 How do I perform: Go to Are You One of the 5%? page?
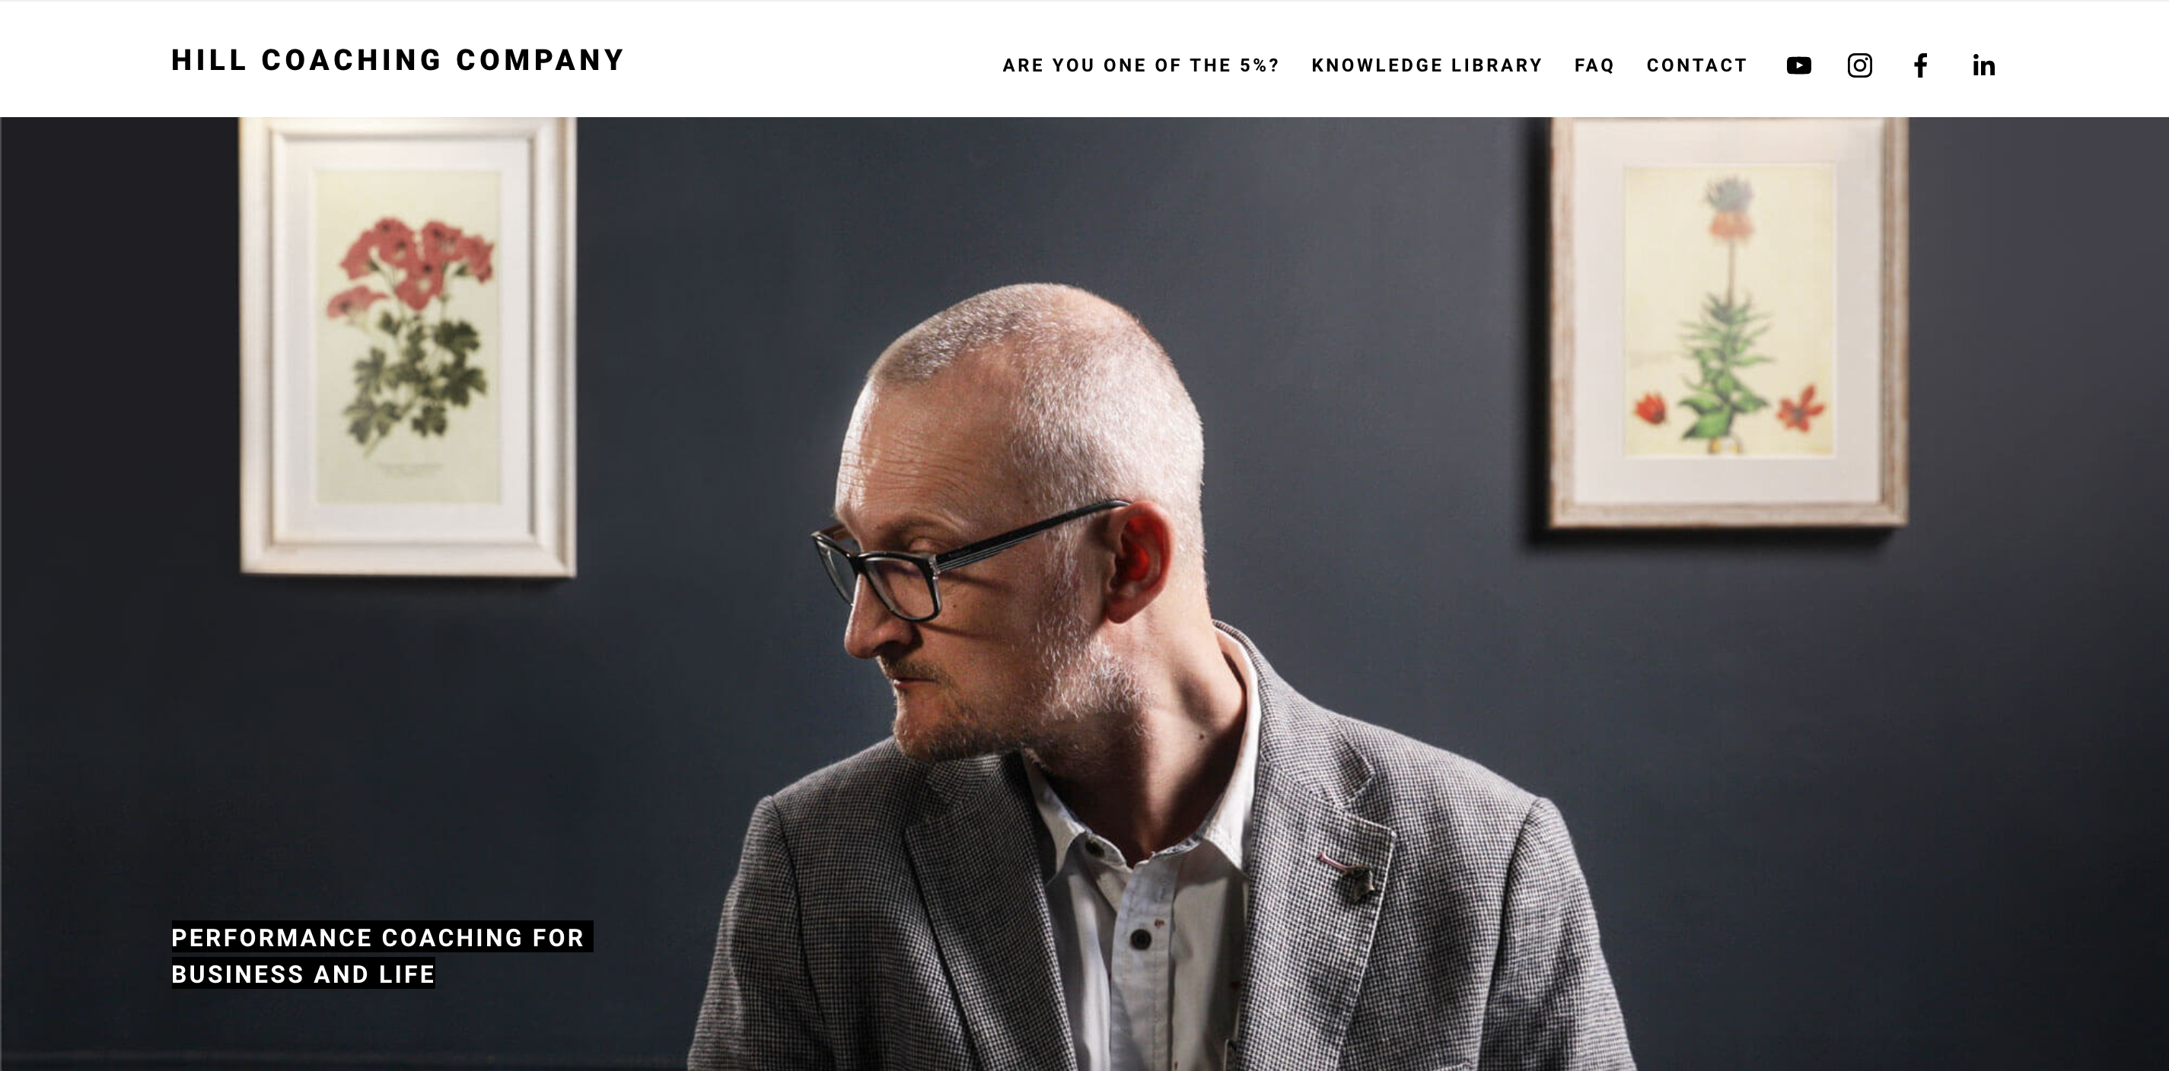[1141, 65]
